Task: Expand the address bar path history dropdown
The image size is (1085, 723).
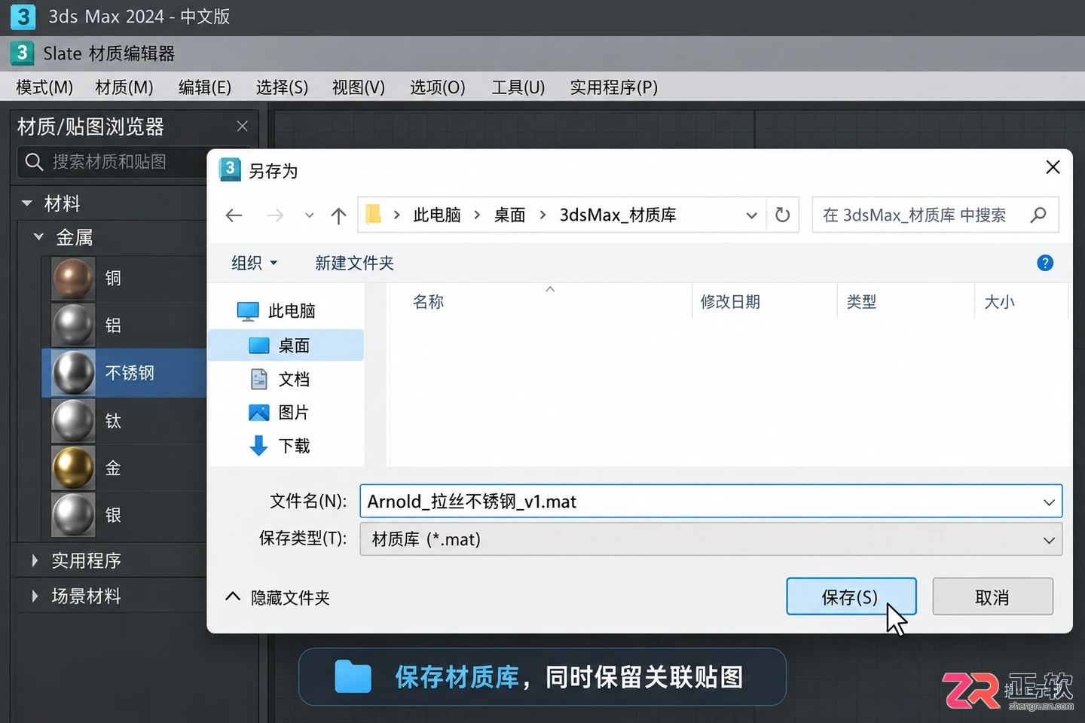Action: click(x=751, y=215)
